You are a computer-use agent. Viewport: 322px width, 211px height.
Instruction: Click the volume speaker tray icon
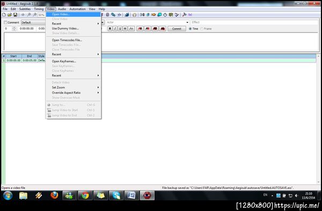pyautogui.click(x=296, y=196)
